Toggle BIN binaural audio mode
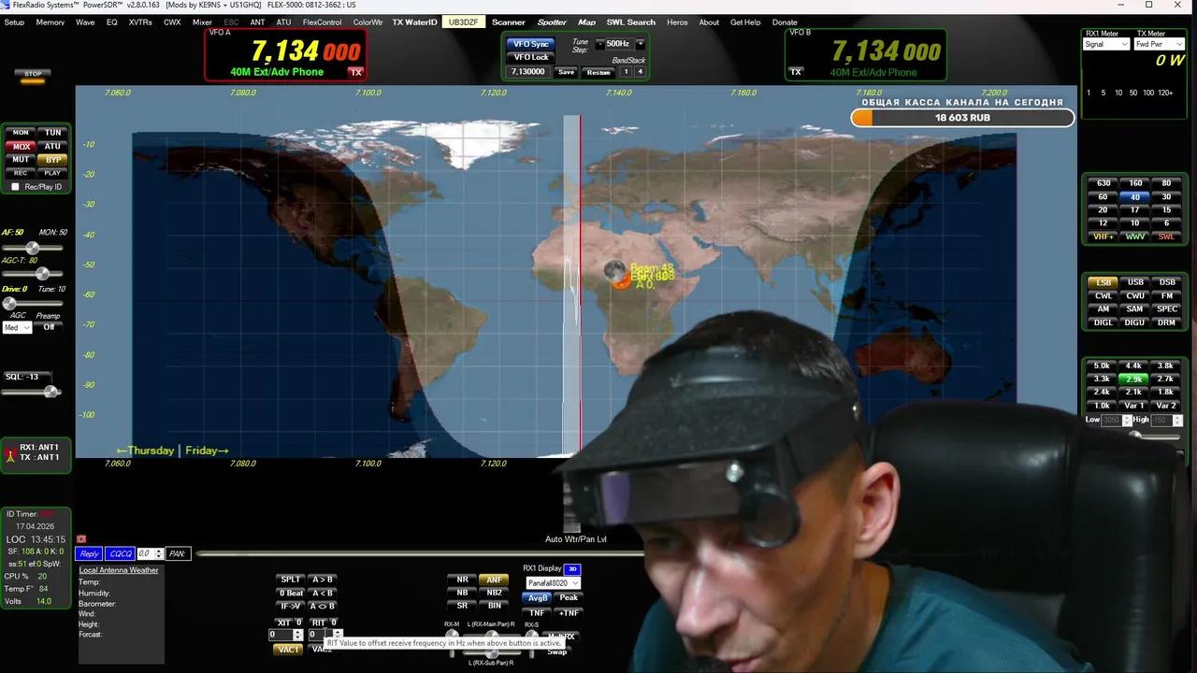Viewport: 1197px width, 673px height. [494, 606]
